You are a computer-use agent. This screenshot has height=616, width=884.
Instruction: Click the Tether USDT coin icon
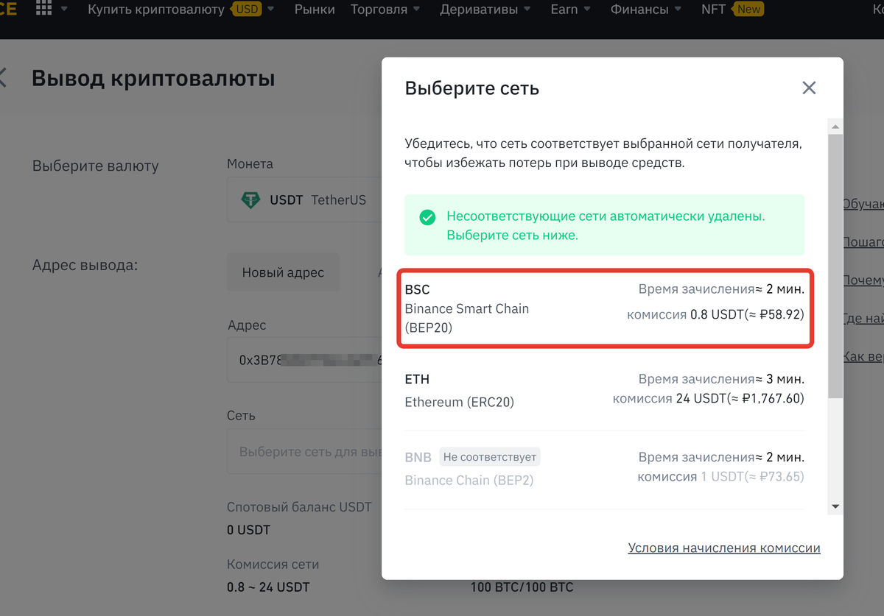pos(251,199)
